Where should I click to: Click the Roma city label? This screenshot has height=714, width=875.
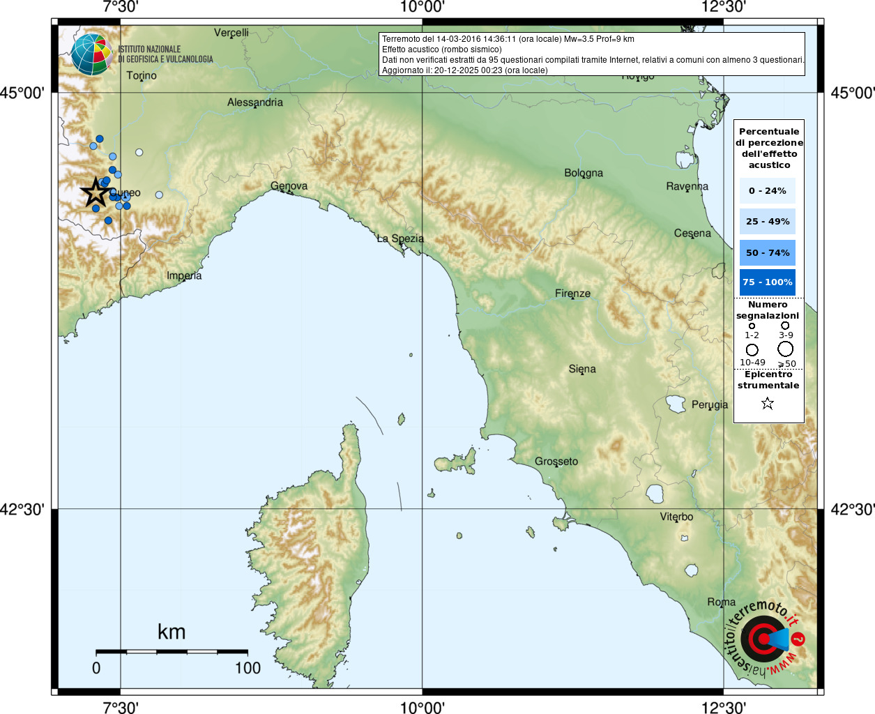tap(721, 602)
